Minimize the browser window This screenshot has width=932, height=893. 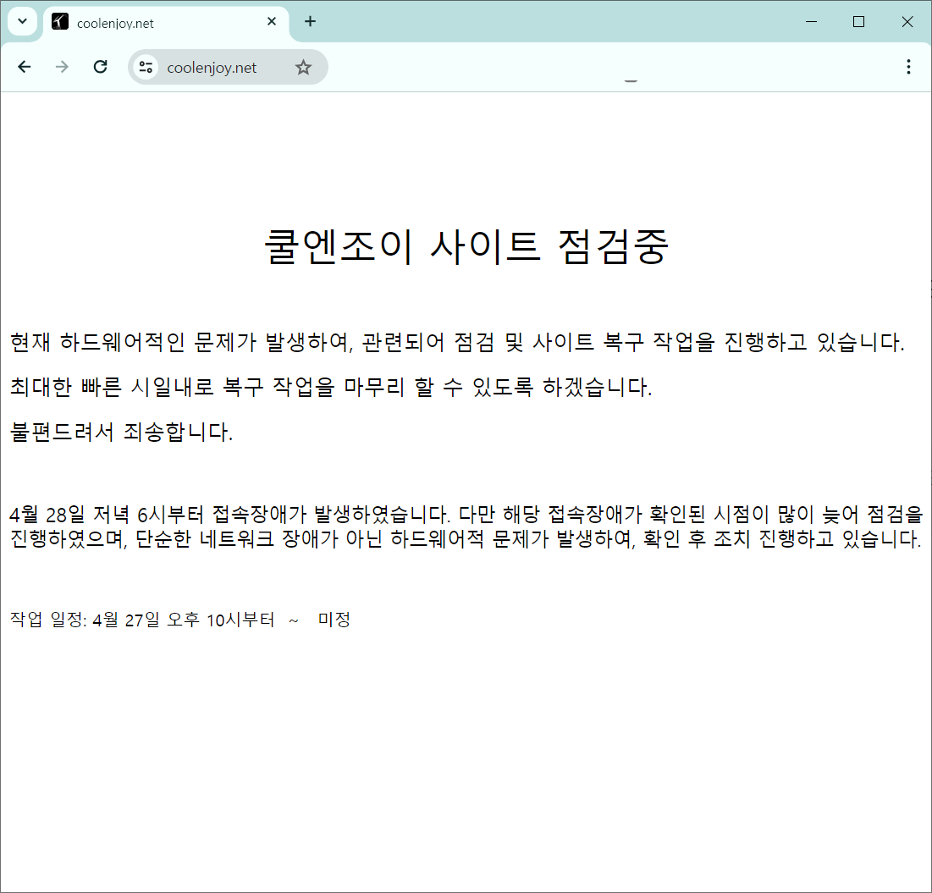811,22
